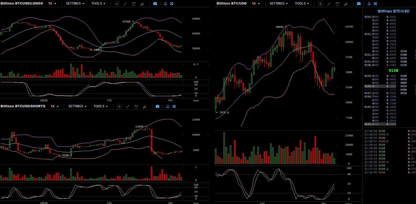Enable crosshair tool on BTCUSD/LONGS chart
Viewport: 416px width, 204px height.
pyautogui.click(x=117, y=4)
